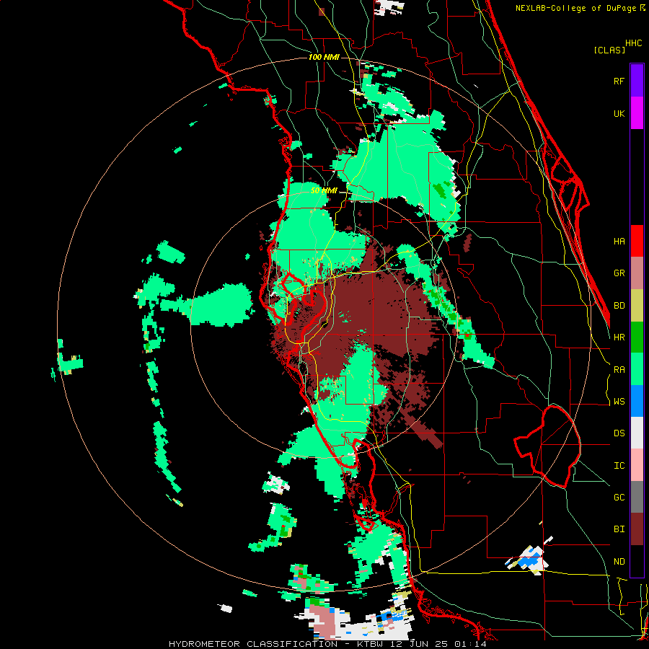This screenshot has width=649, height=649.
Task: Click the [CLAS] unit label
Action: tap(609, 50)
